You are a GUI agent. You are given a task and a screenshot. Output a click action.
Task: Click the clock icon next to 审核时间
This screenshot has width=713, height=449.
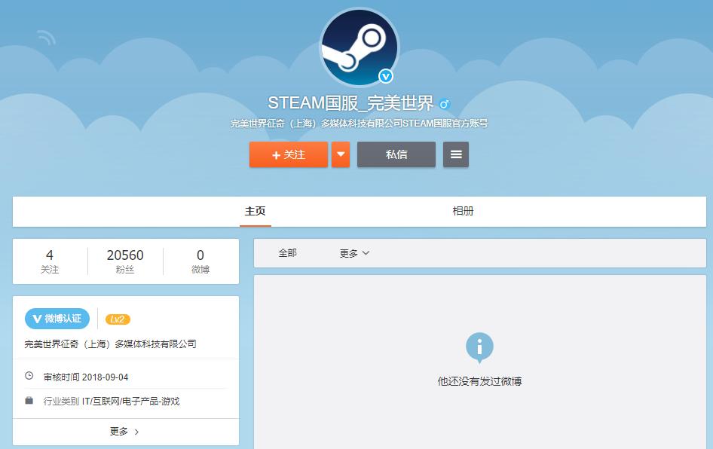(29, 376)
